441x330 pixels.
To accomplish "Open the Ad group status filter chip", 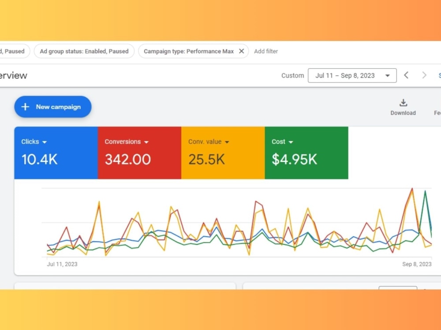I will [x=84, y=51].
